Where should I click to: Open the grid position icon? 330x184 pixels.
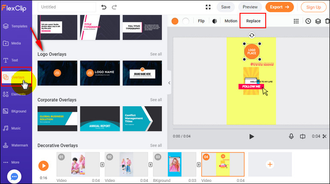pos(296,21)
